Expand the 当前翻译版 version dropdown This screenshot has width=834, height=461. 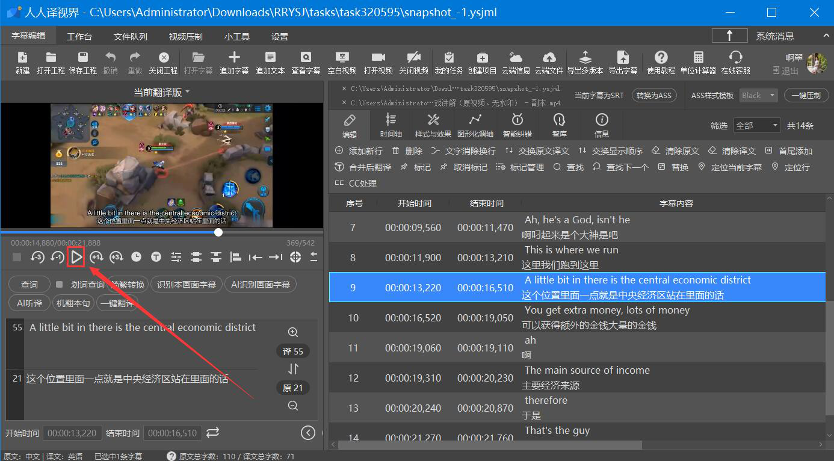pyautogui.click(x=161, y=92)
